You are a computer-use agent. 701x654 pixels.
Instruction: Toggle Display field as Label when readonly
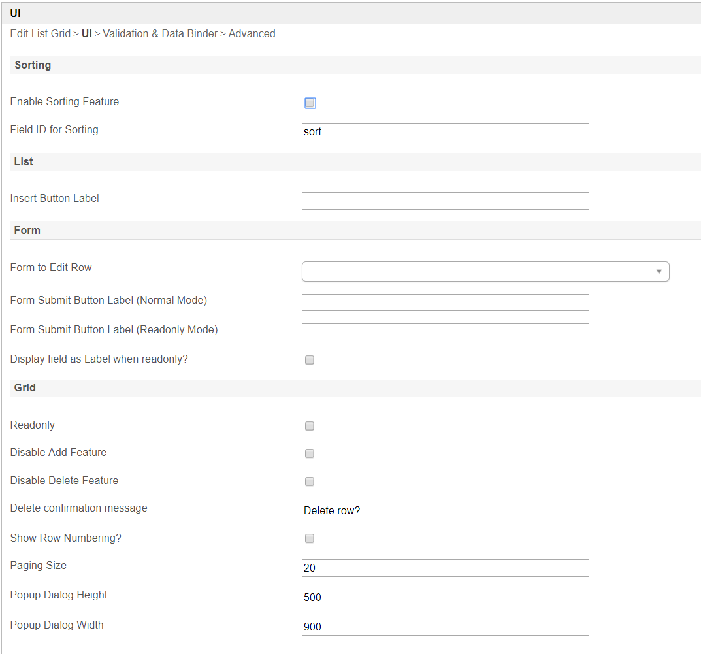pos(310,360)
